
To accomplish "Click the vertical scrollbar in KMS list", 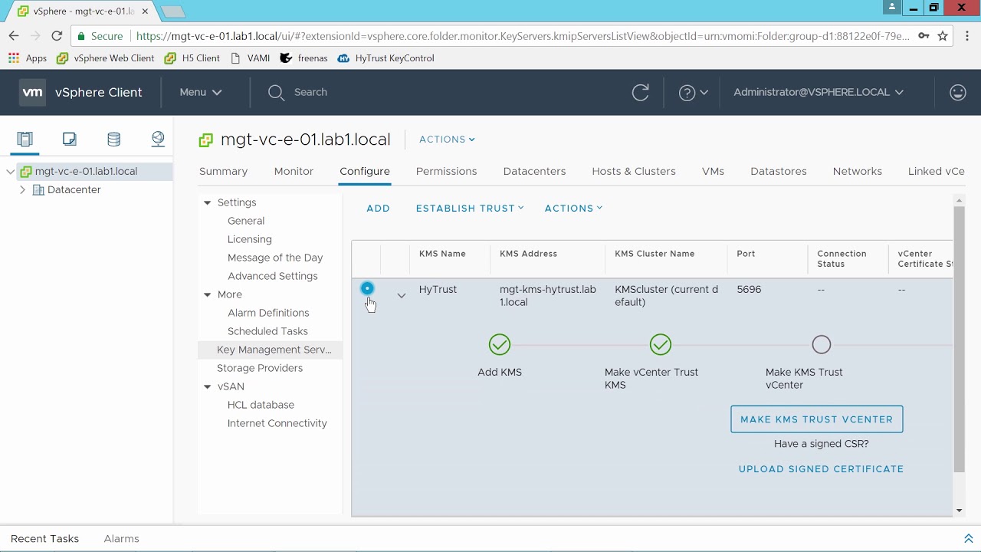I will (x=959, y=337).
